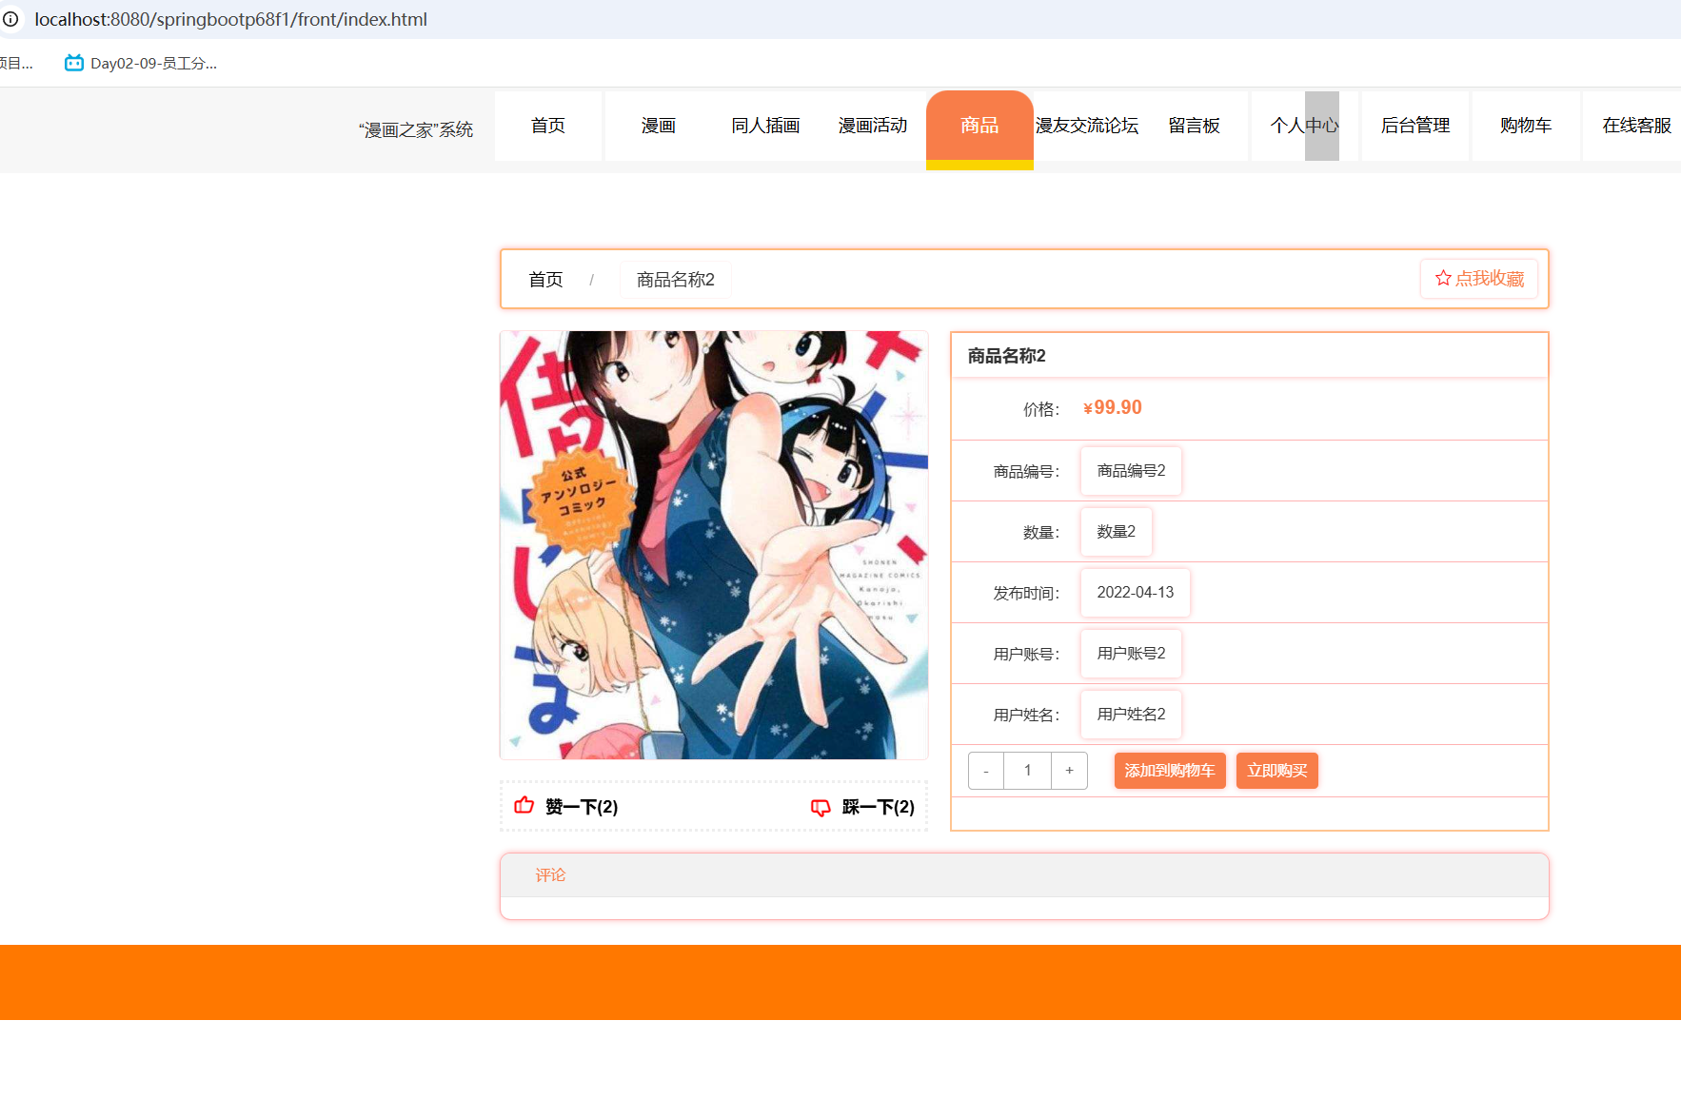
Task: Open 个人中心 in the nav bar
Action: [1305, 126]
